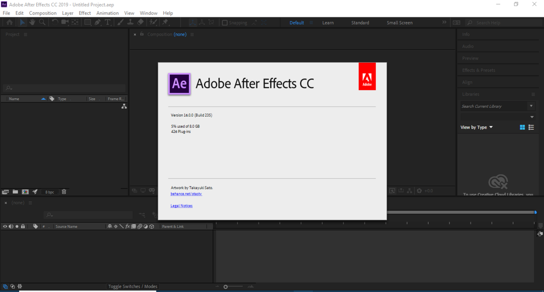Enable the Snapping checkbox
Screen dimensions: 544x292
pos(225,23)
